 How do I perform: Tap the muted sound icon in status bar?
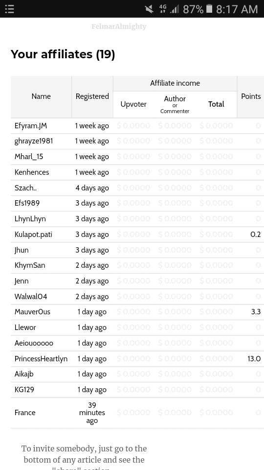(149, 9)
